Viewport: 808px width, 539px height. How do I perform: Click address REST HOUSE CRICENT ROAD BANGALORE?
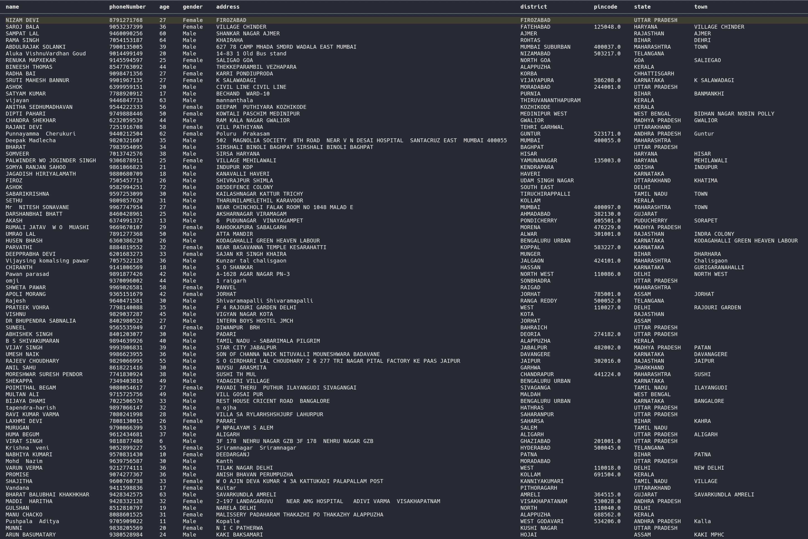pos(273,401)
